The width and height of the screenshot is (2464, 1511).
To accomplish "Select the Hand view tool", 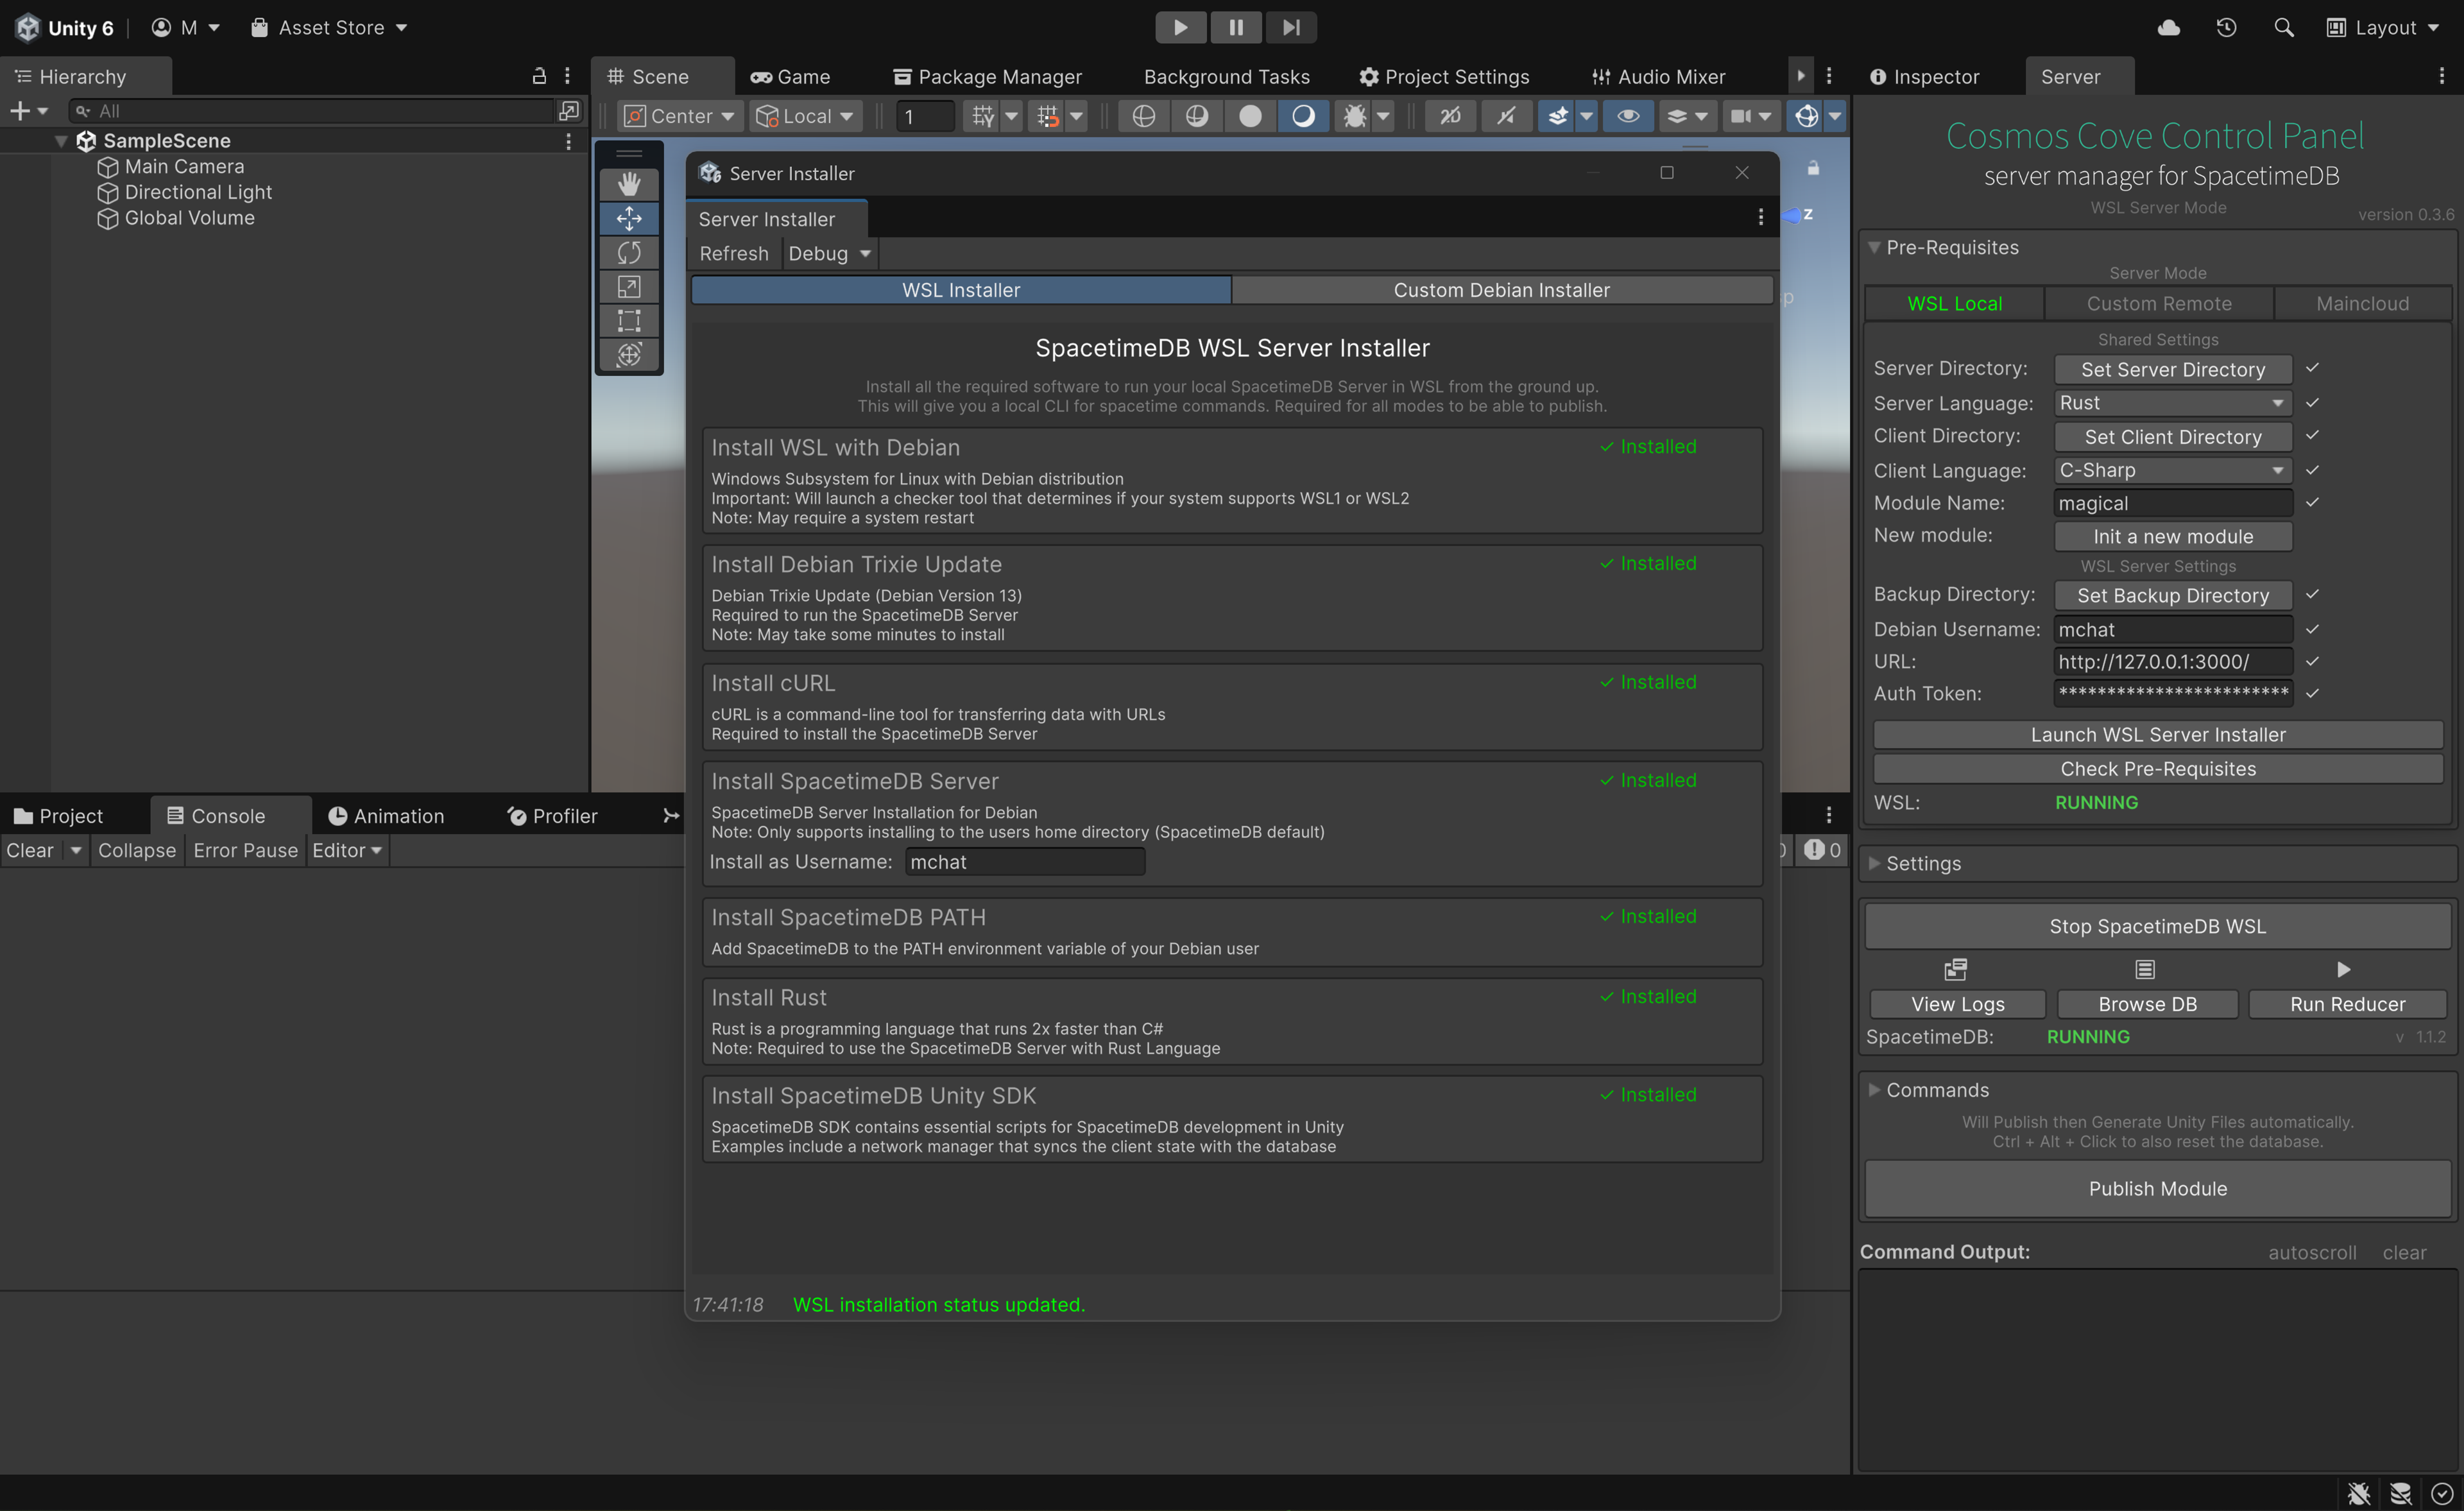I will click(629, 184).
